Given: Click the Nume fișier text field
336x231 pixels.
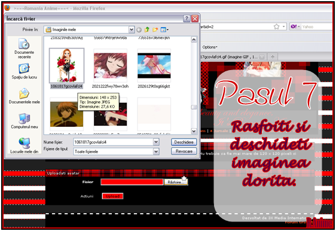Looking at the screenshot, I should click(114, 142).
